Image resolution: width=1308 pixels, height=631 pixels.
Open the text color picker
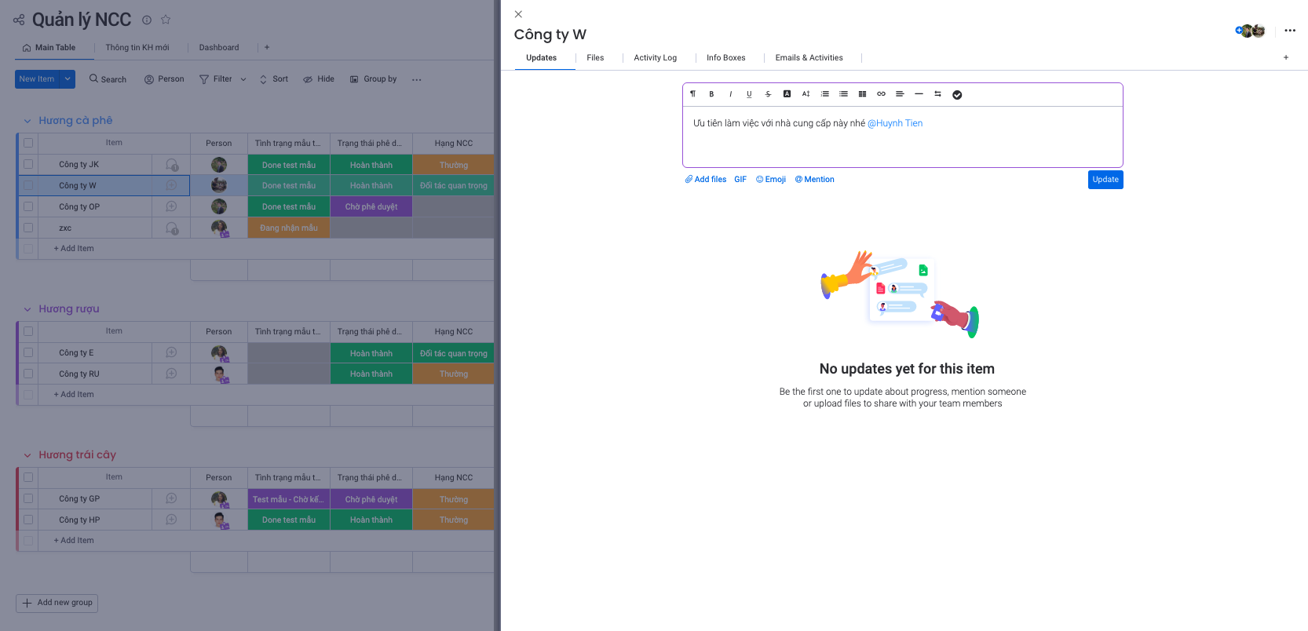[x=787, y=94]
